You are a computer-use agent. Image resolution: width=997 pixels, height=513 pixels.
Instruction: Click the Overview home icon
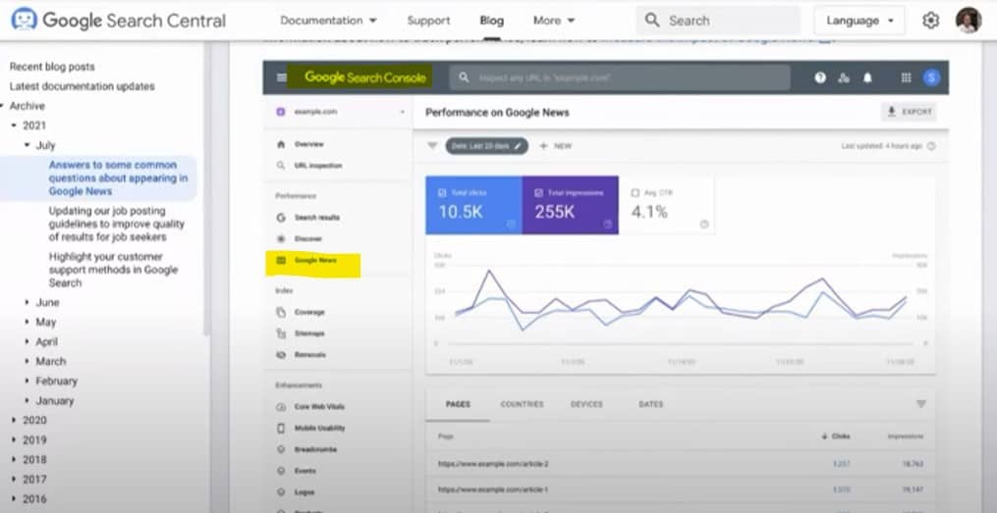point(280,144)
